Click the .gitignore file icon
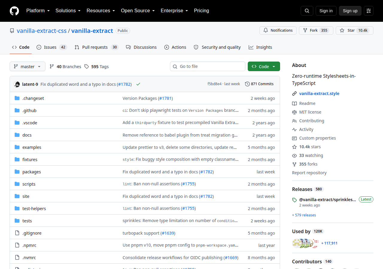The image size is (383, 269). [17, 233]
